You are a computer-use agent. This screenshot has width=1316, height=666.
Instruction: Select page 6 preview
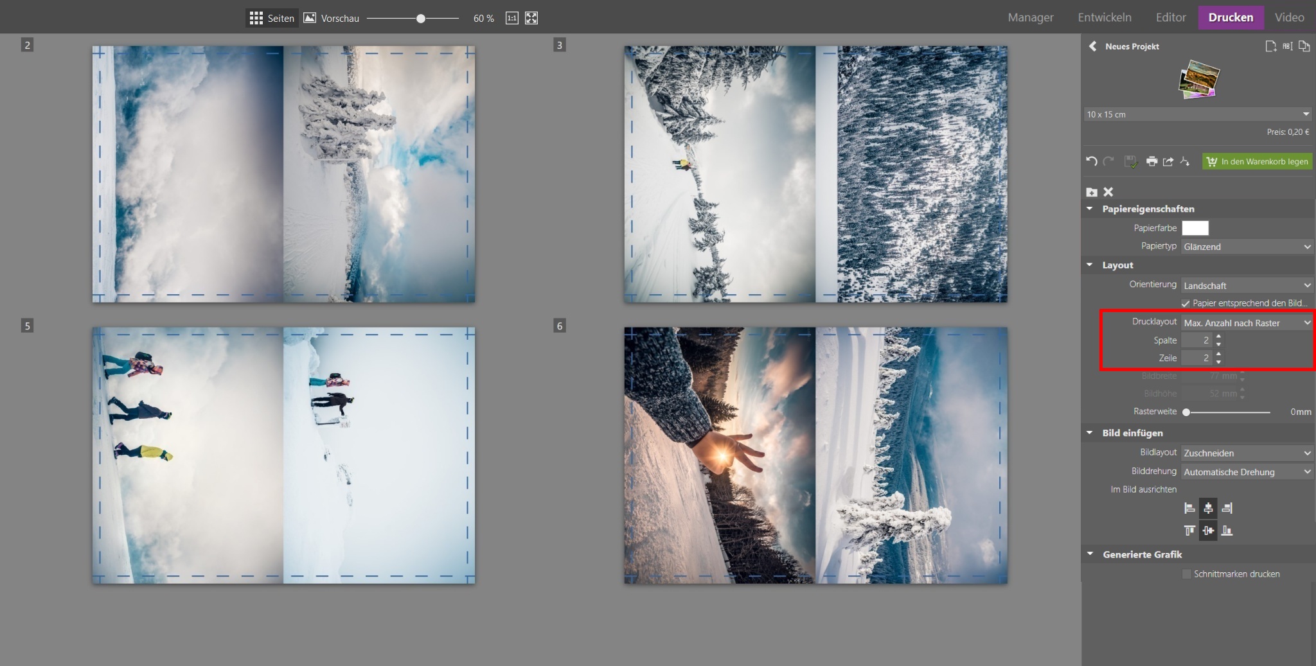[x=815, y=455]
